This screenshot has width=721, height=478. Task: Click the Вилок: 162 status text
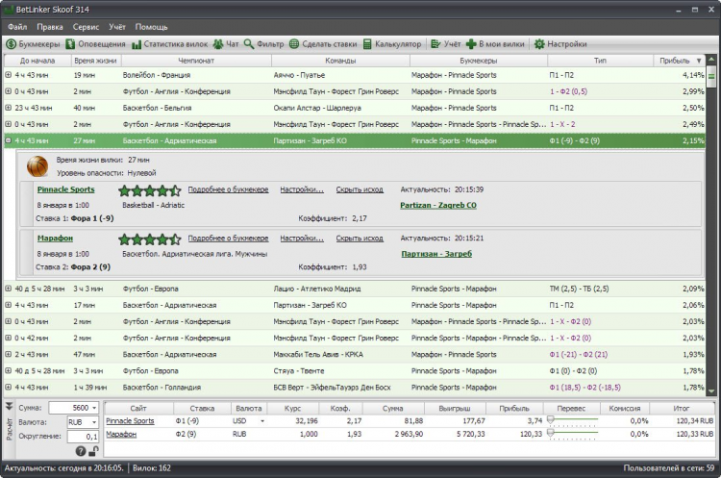[x=152, y=467]
